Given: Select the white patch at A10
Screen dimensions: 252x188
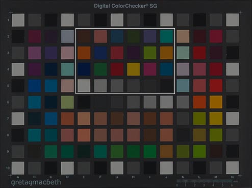Looking at the screenshot, I should [x=18, y=168].
